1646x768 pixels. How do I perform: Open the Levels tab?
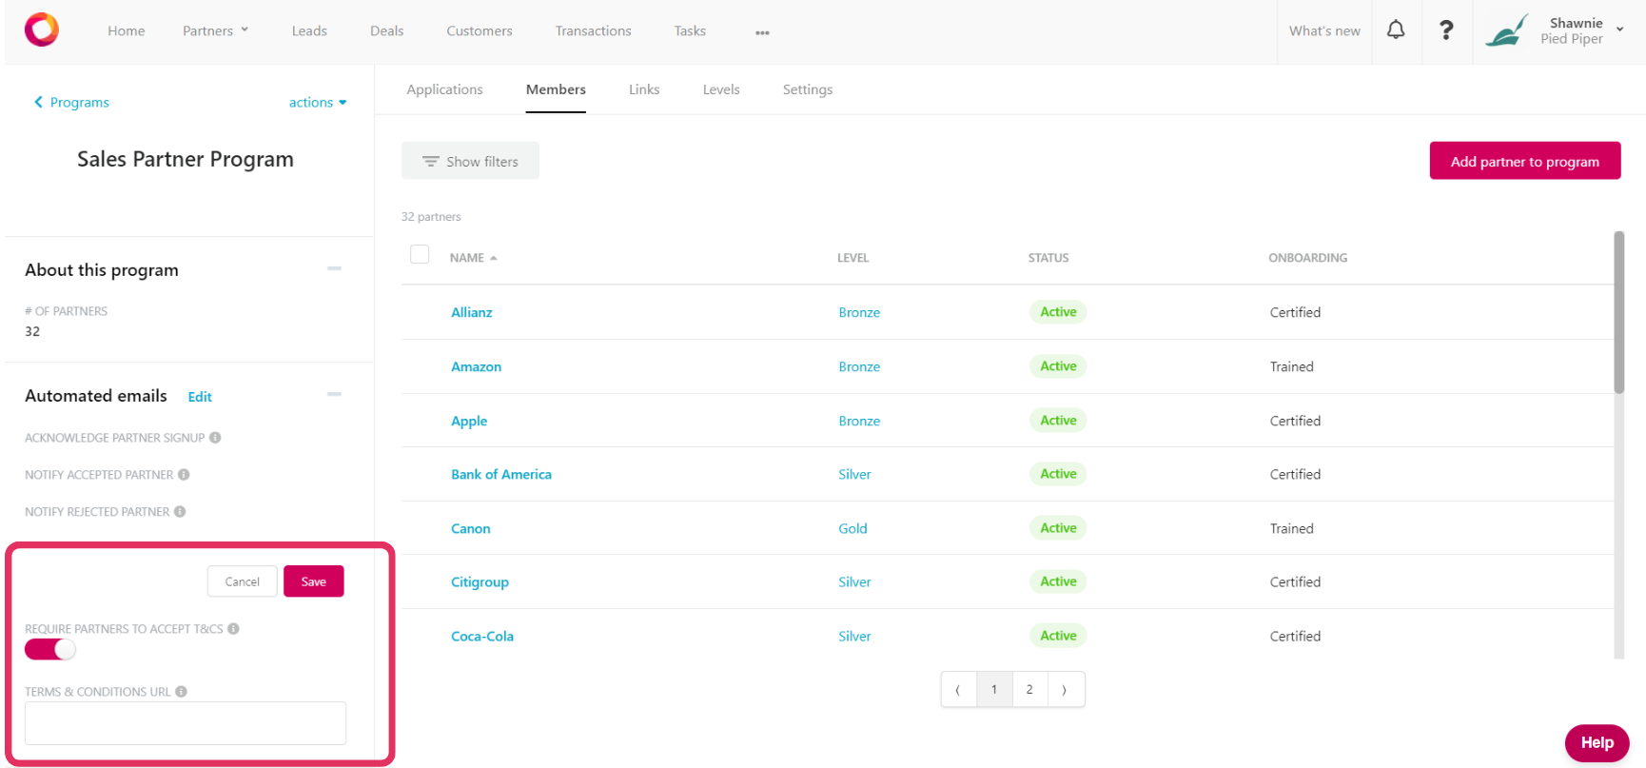pyautogui.click(x=721, y=89)
